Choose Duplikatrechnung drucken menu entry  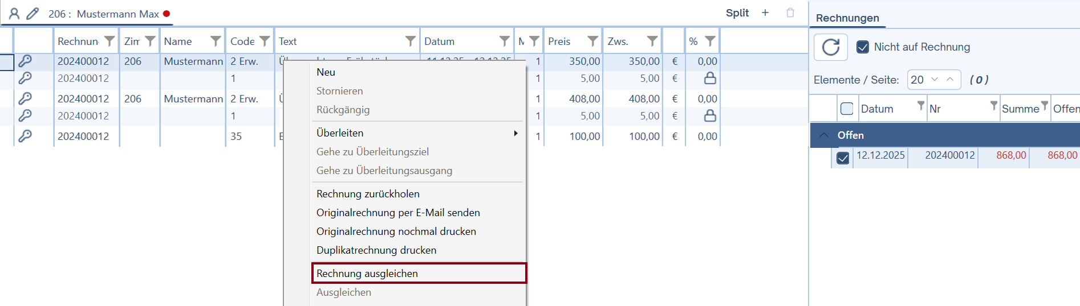376,250
